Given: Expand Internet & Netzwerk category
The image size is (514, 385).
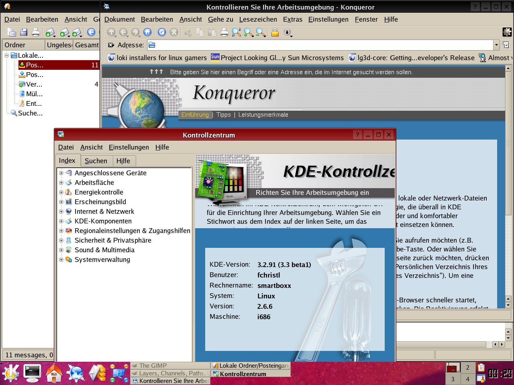Looking at the screenshot, I should (x=61, y=212).
